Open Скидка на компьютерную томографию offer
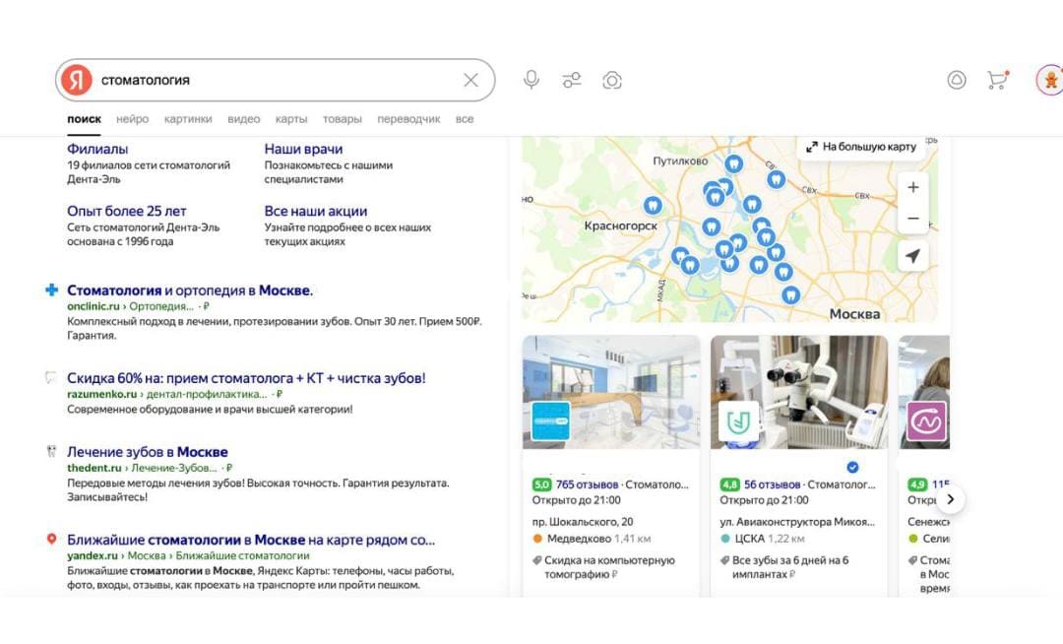Image resolution: width=1063 pixels, height=644 pixels. (x=609, y=567)
